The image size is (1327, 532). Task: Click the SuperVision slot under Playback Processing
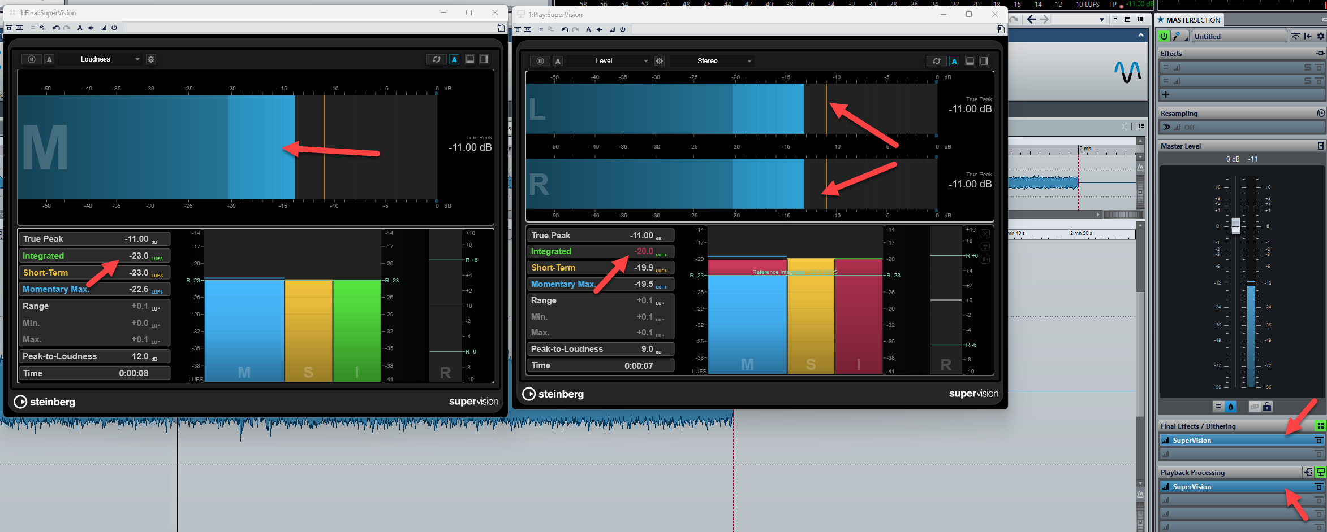(1242, 487)
